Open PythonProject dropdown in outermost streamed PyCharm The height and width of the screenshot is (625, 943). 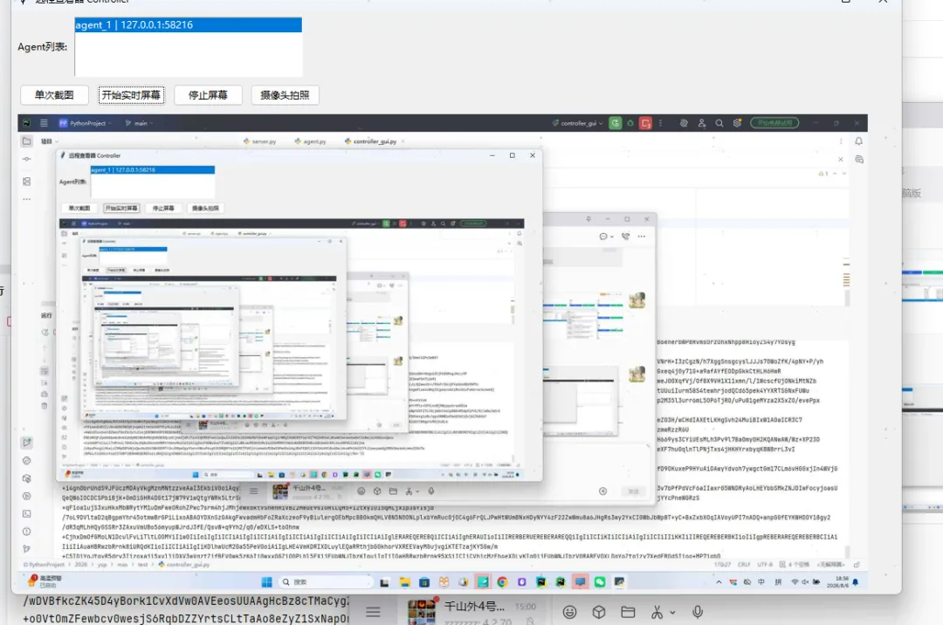(x=86, y=123)
